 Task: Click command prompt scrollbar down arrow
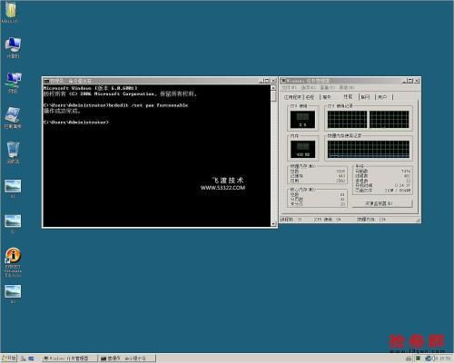coord(273,224)
